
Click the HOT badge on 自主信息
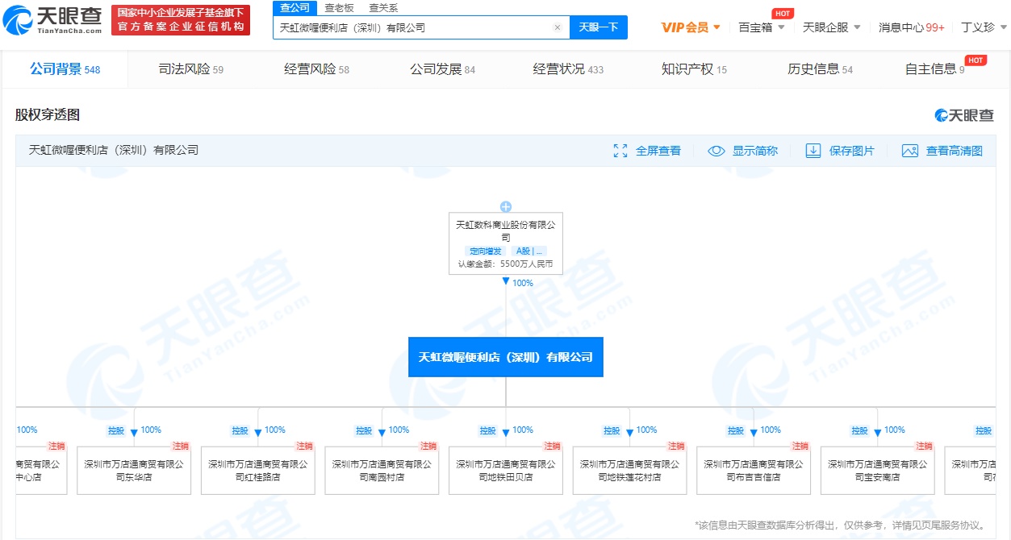(x=975, y=60)
